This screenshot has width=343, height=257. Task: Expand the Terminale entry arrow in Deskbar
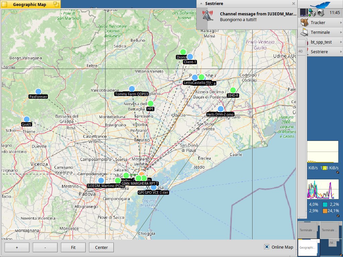[x=341, y=32]
